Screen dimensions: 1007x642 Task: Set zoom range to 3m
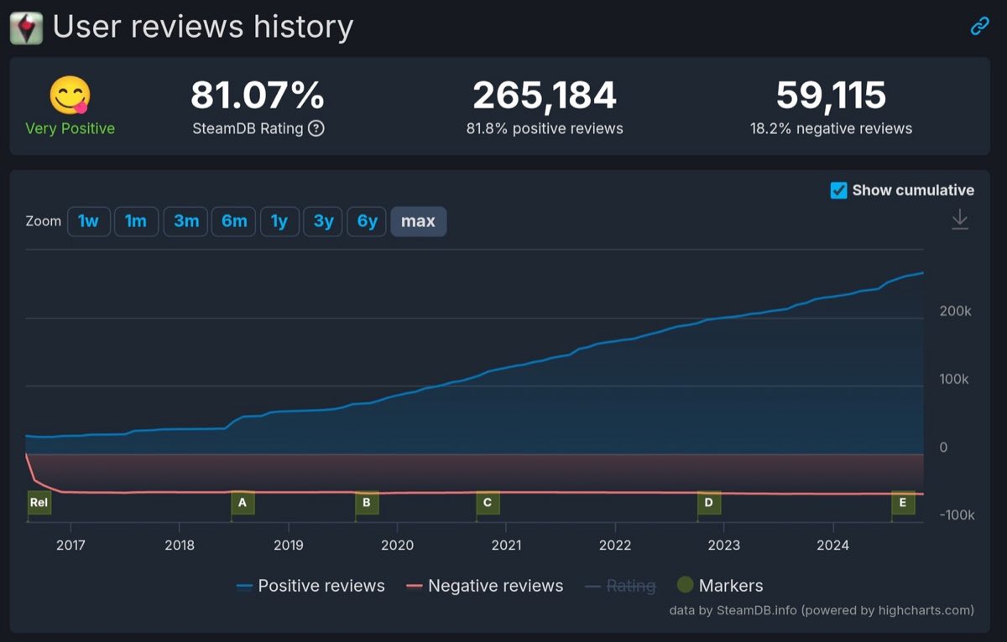pyautogui.click(x=185, y=221)
